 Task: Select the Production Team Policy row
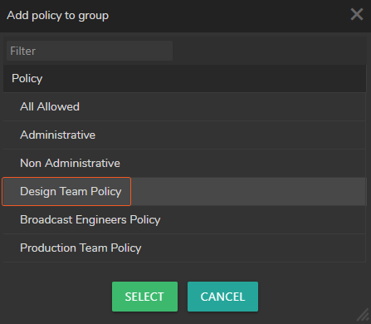(184, 248)
